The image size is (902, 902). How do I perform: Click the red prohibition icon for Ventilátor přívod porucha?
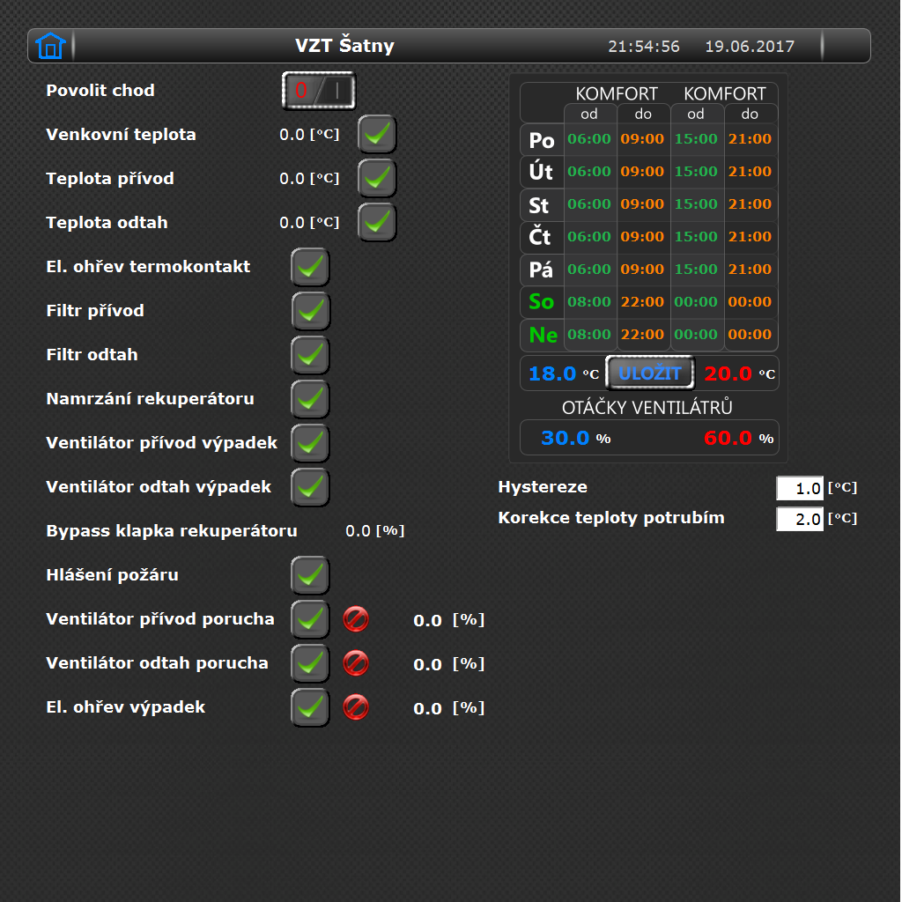click(x=356, y=619)
